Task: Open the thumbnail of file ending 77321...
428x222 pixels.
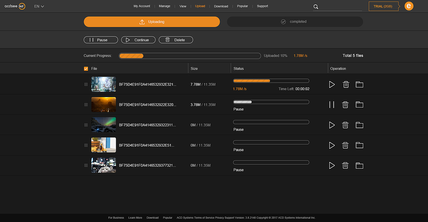Action: pos(104,165)
